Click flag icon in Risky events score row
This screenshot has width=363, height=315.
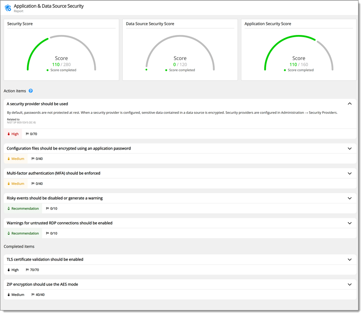click(x=47, y=208)
